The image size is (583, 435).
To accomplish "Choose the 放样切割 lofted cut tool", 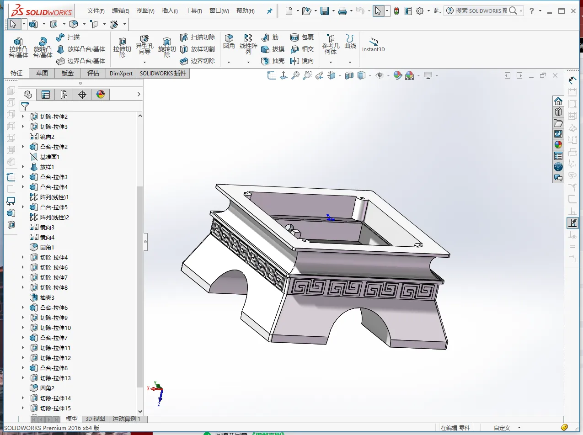I will click(197, 49).
